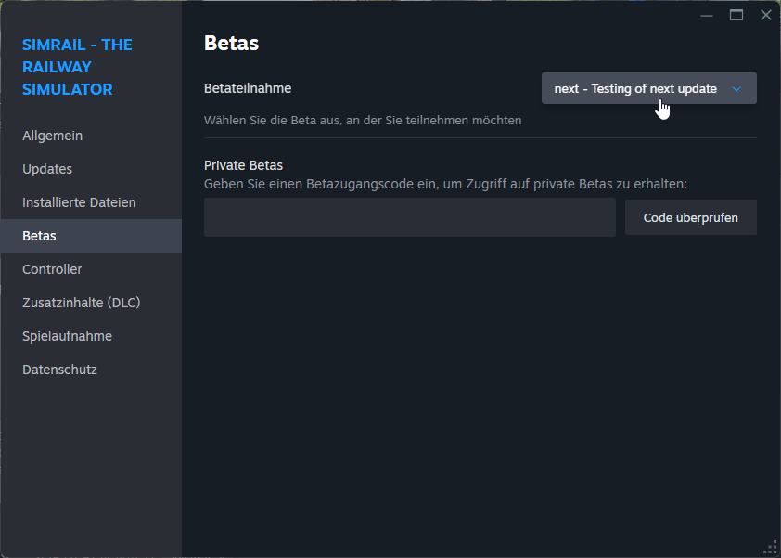Screen dimensions: 781x558
Task: Click the Betas page heading
Action: pyautogui.click(x=231, y=43)
